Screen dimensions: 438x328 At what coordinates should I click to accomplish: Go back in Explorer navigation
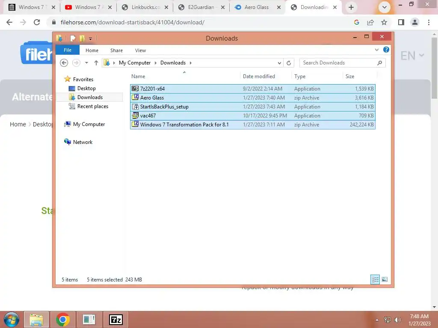(64, 63)
